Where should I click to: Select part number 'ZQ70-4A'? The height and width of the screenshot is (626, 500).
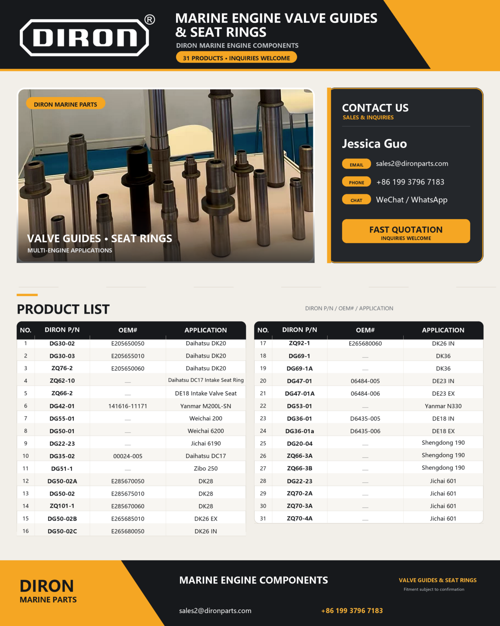pos(299,518)
